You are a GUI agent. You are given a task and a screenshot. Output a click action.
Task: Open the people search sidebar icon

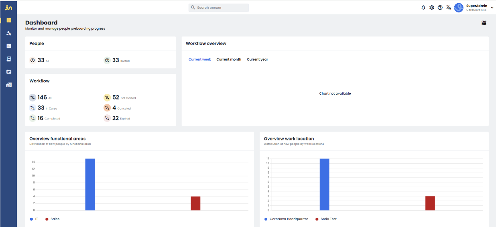[x=9, y=33]
